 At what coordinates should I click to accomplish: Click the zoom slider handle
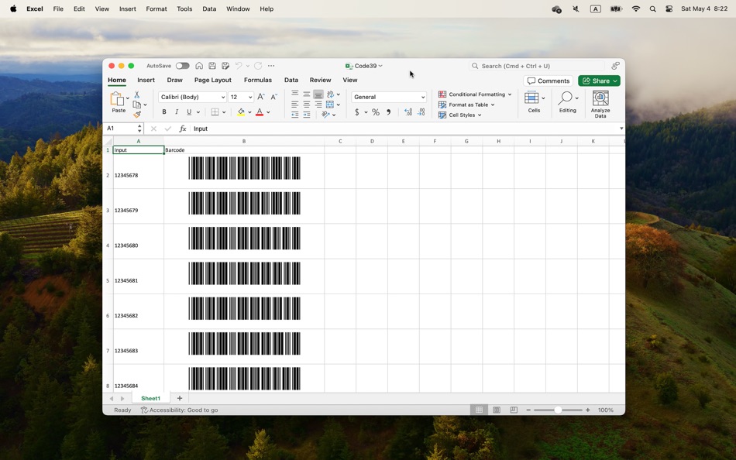click(x=558, y=410)
